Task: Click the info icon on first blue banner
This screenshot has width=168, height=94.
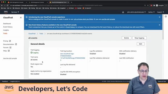Action: [x=27, y=17]
